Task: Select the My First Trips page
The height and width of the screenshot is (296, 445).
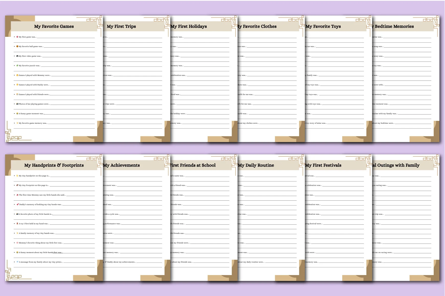Action: click(x=137, y=79)
